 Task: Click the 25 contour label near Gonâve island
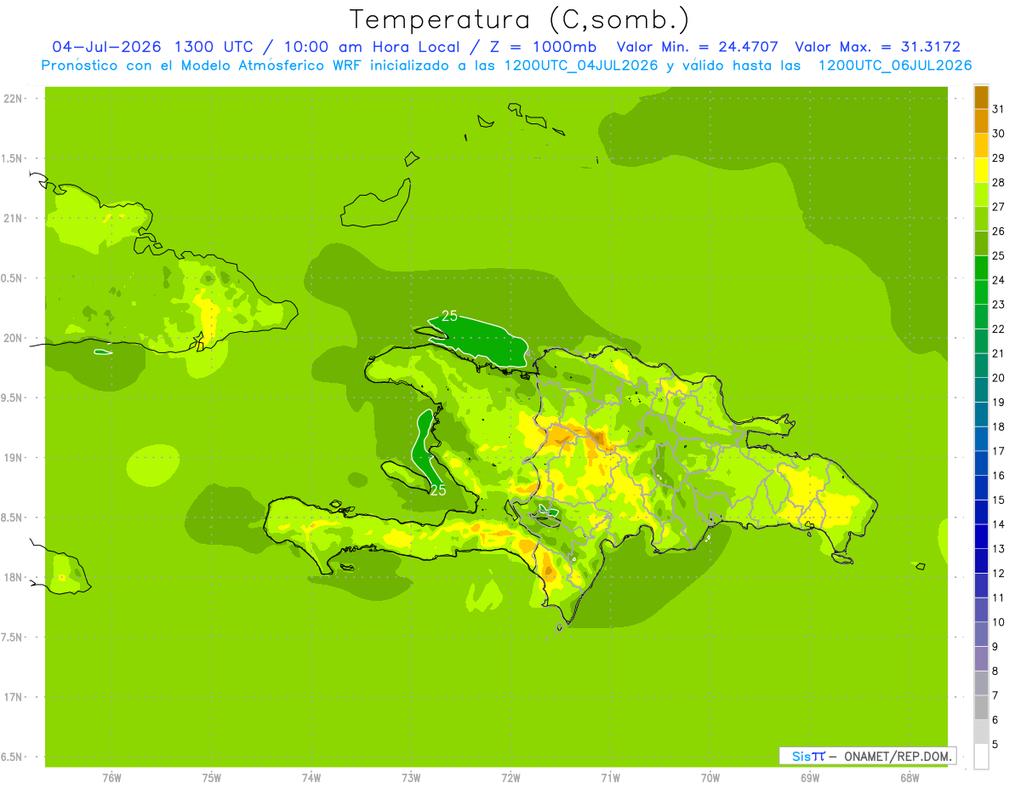(x=438, y=490)
